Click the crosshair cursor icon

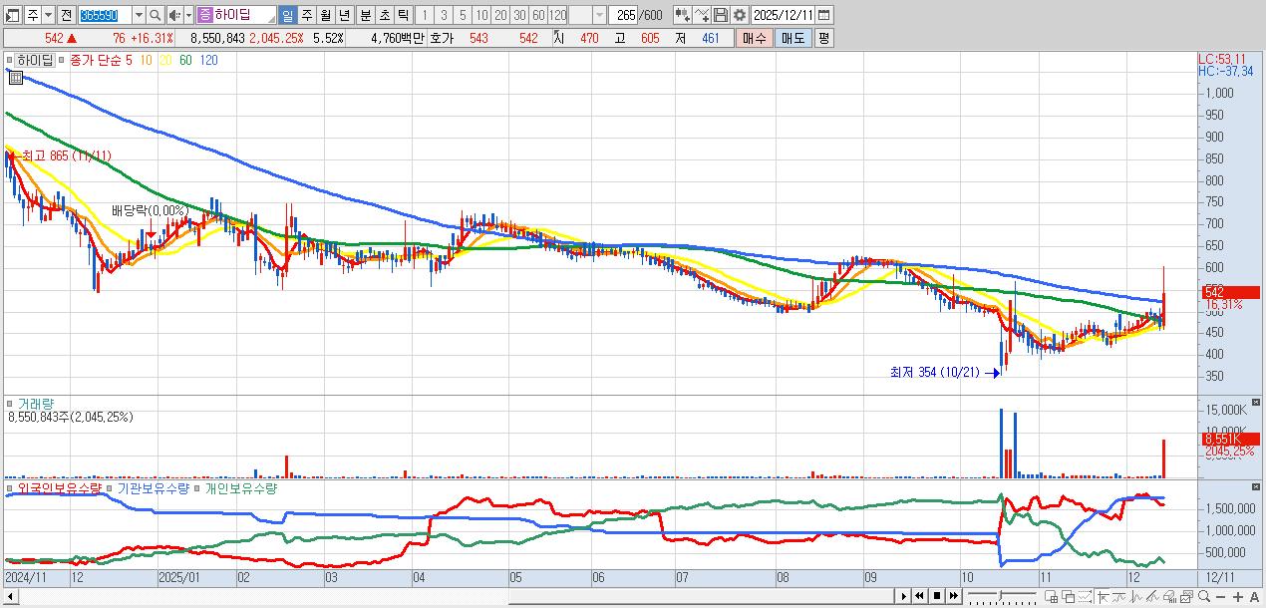point(1103,597)
